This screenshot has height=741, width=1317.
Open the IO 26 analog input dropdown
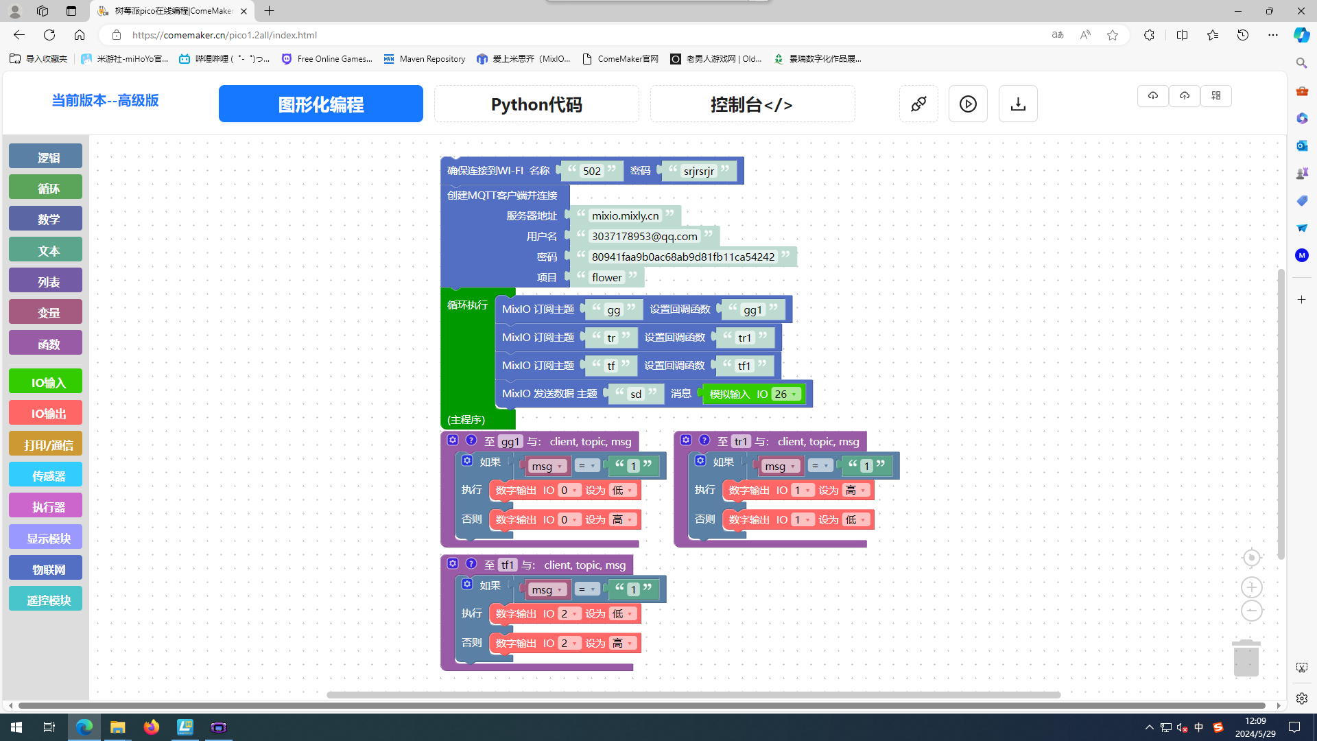coord(786,394)
